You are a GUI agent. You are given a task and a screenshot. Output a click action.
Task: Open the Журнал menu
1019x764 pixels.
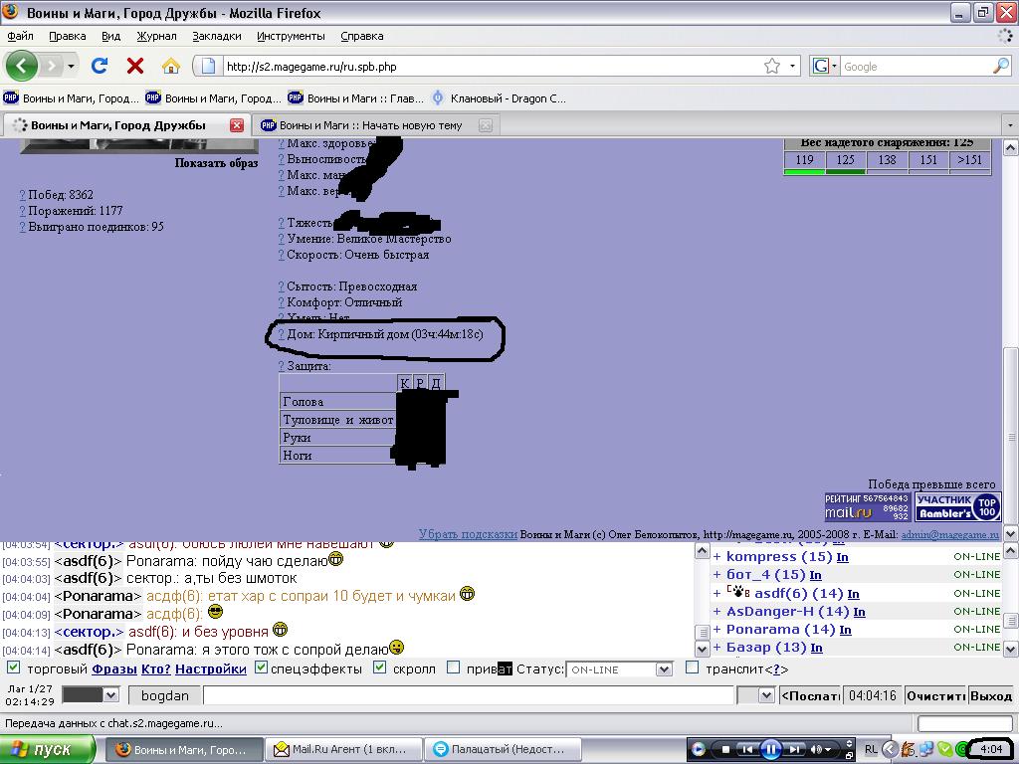(x=156, y=37)
